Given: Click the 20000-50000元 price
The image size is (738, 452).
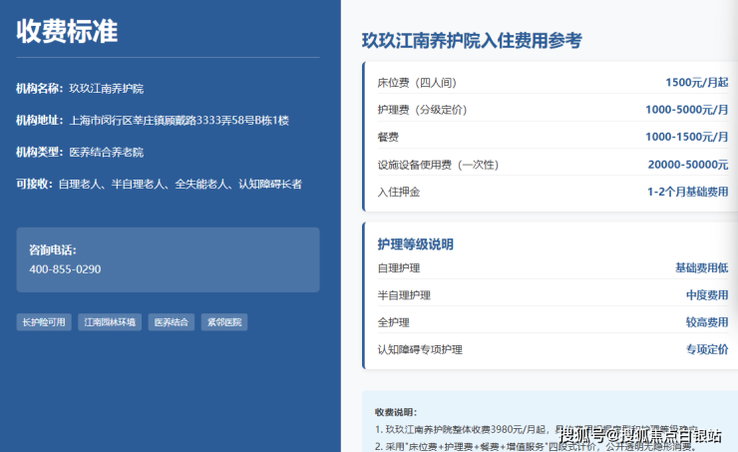Looking at the screenshot, I should [688, 165].
